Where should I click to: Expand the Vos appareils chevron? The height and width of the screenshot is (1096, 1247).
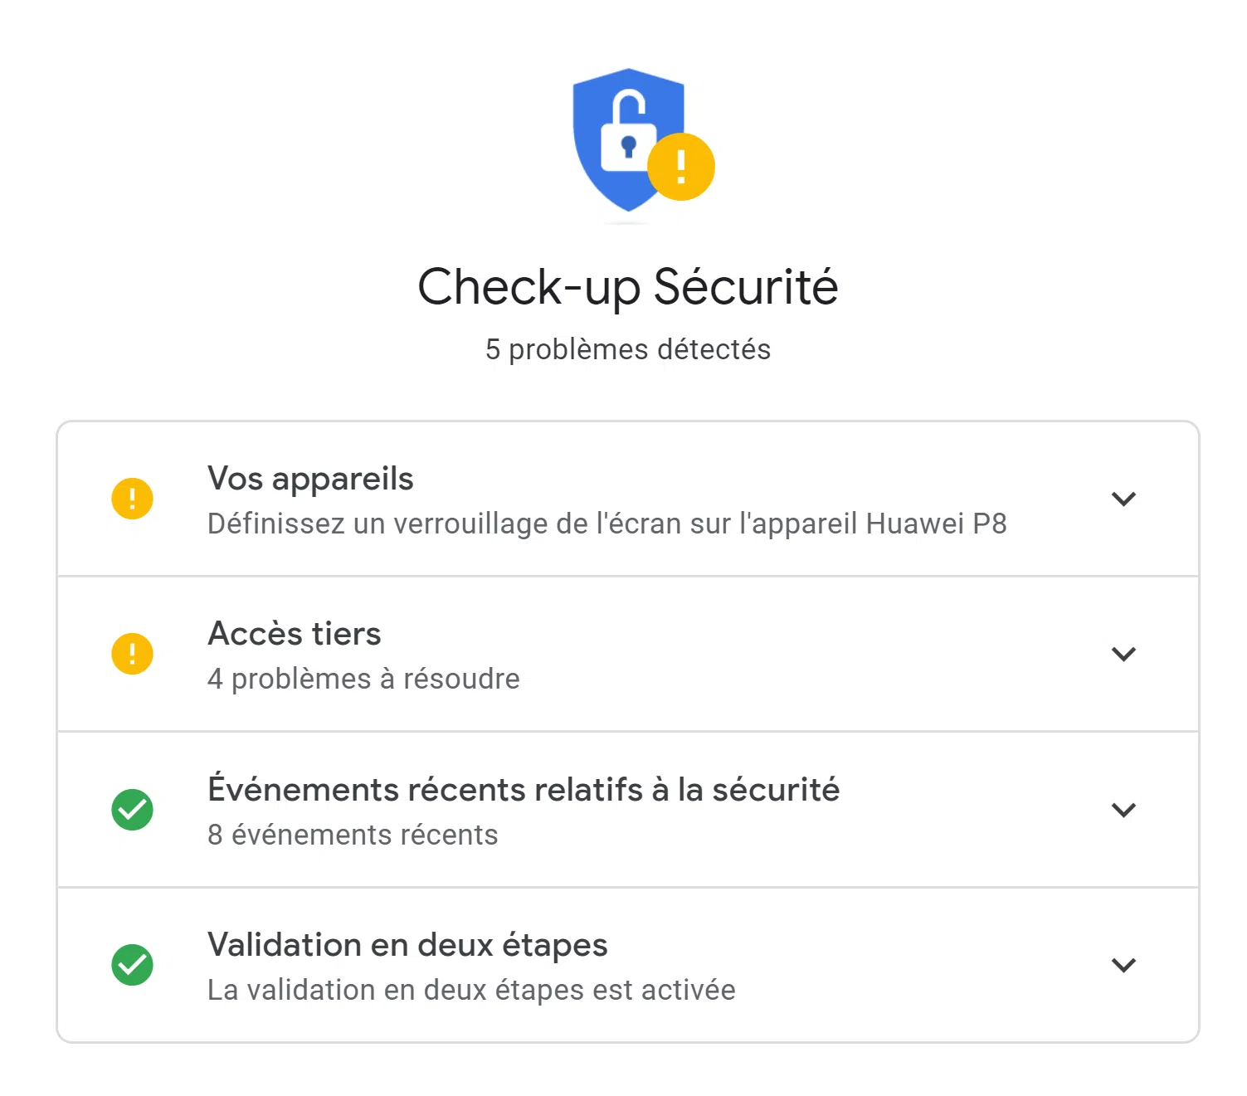tap(1123, 499)
